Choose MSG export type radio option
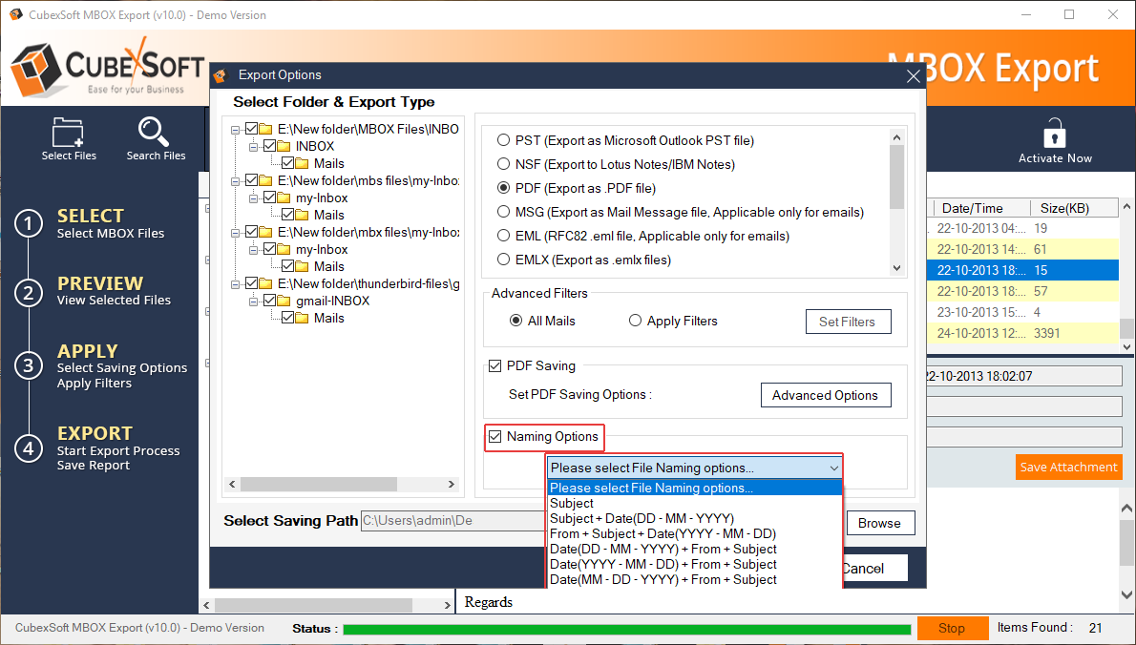Image resolution: width=1136 pixels, height=645 pixels. click(503, 212)
